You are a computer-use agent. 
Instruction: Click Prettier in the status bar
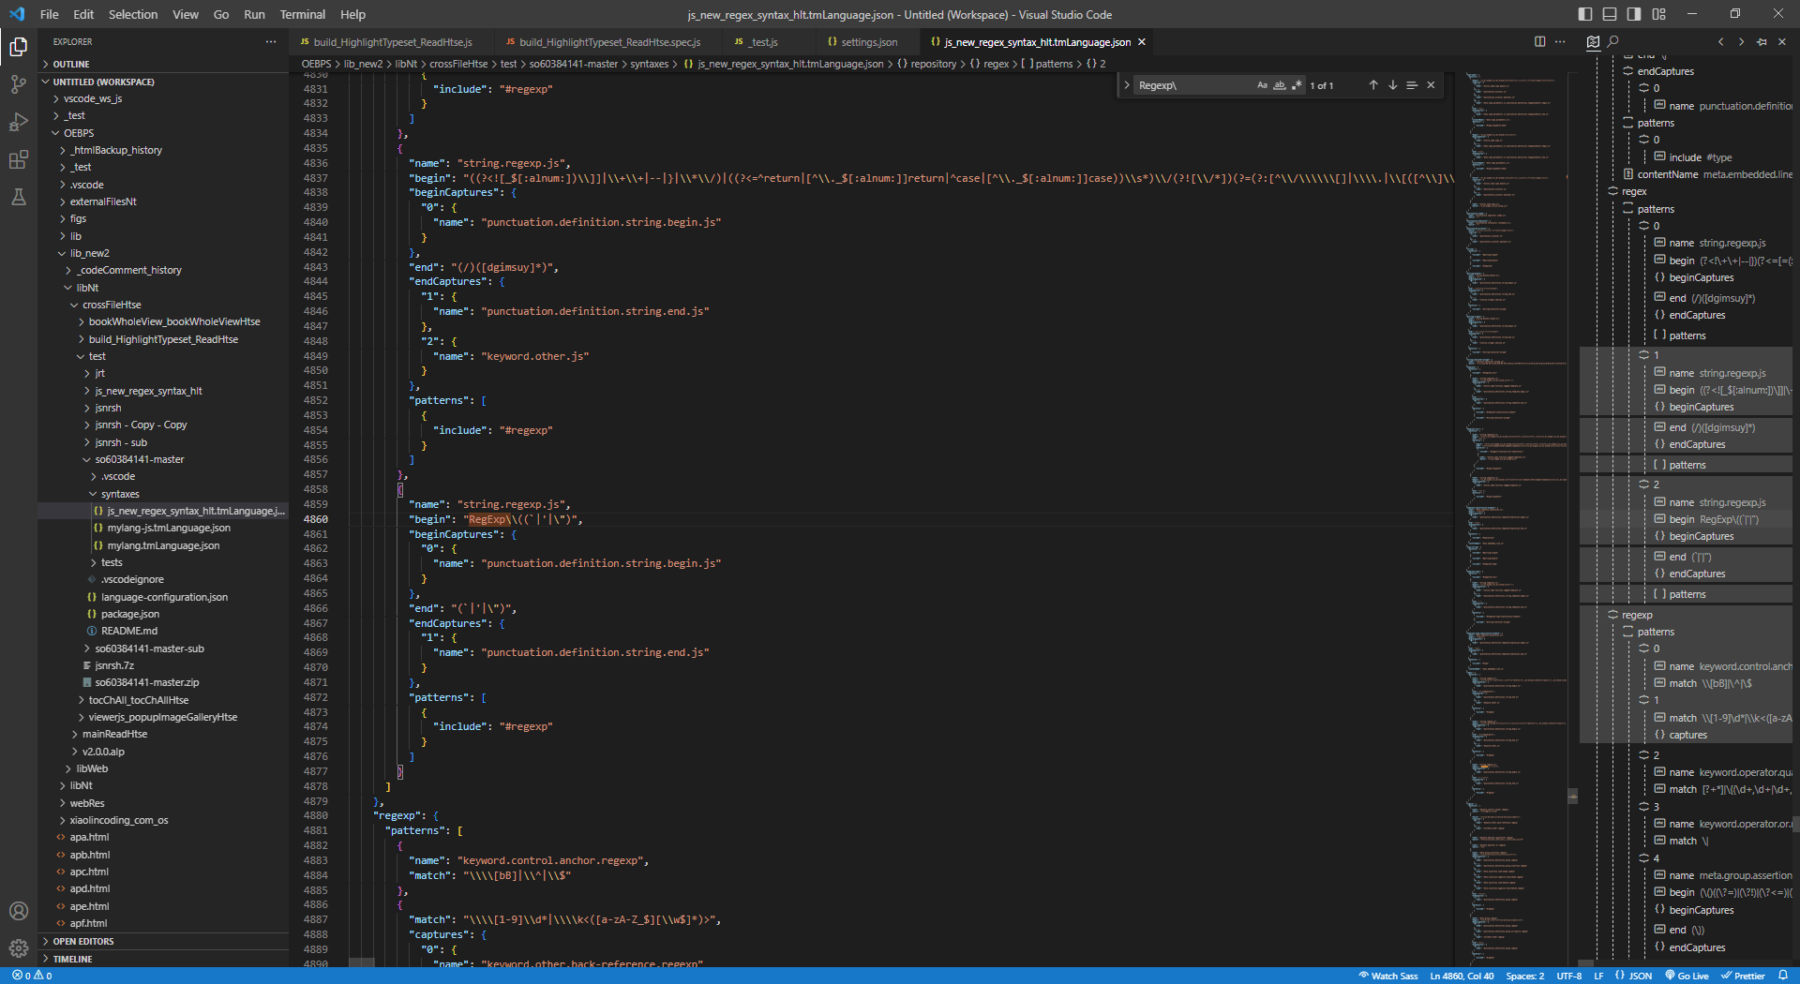1743,976
